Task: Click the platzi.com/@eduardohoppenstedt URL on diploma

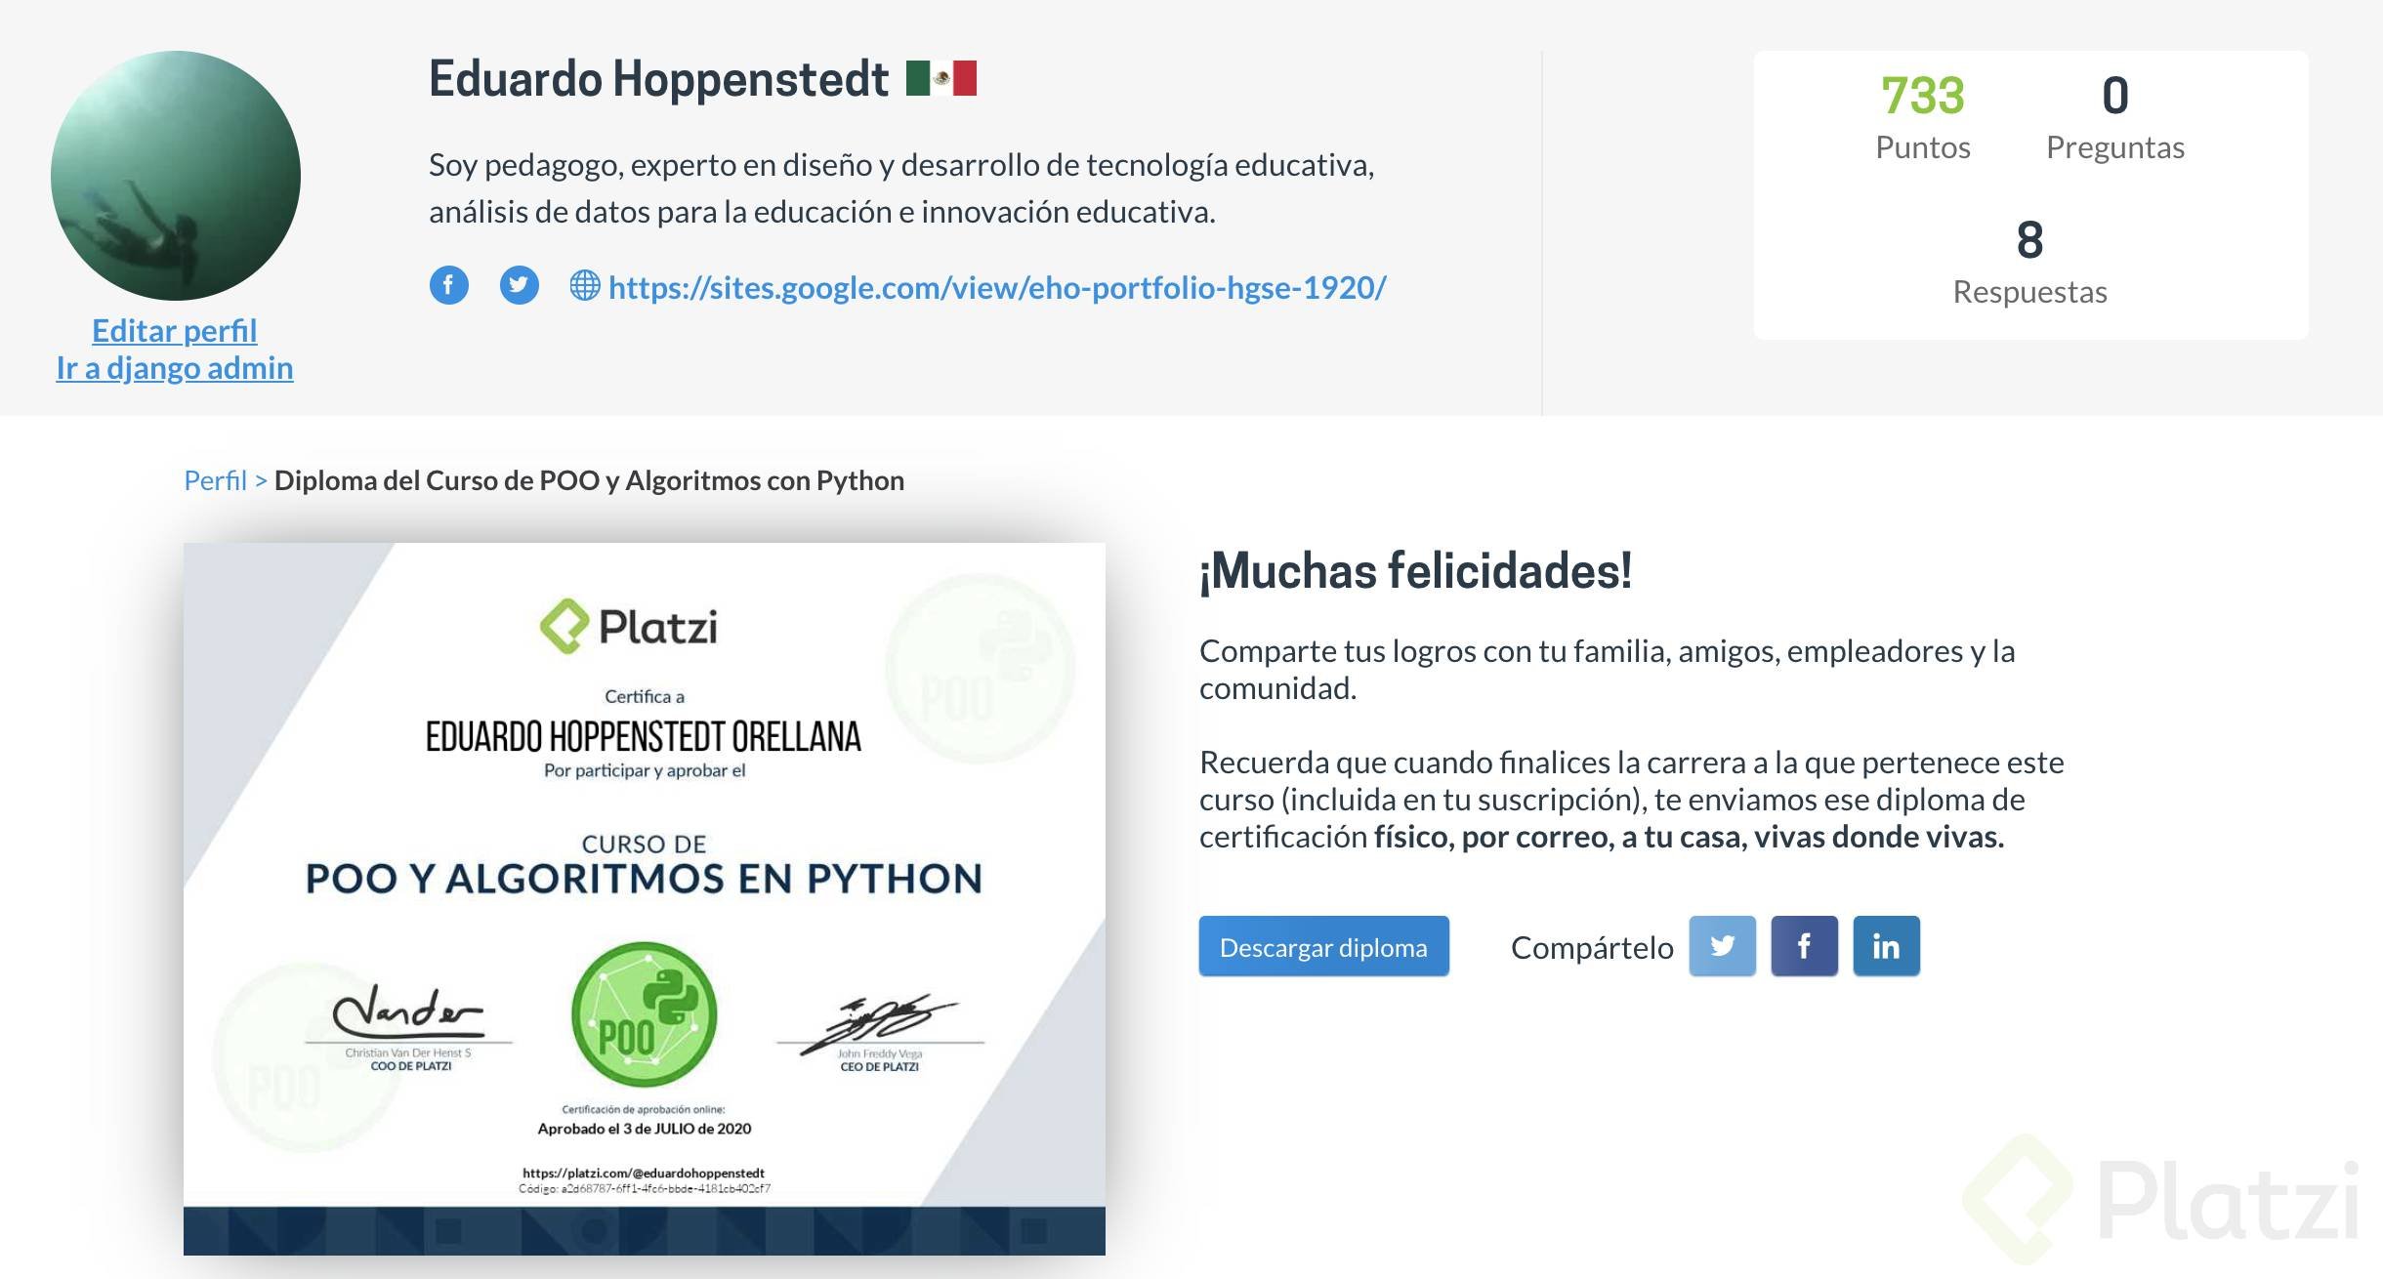Action: (644, 1173)
